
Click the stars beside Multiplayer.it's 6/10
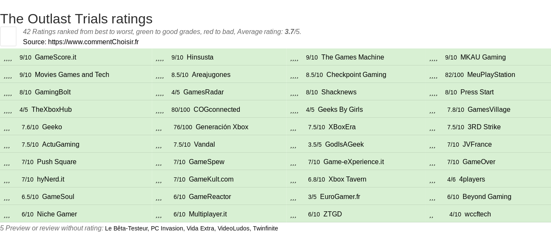[159, 215]
